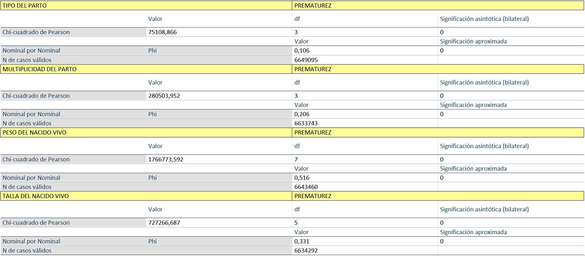Click the cell containing 280503,952
Viewport: 585px width, 256px height.
pyautogui.click(x=164, y=96)
